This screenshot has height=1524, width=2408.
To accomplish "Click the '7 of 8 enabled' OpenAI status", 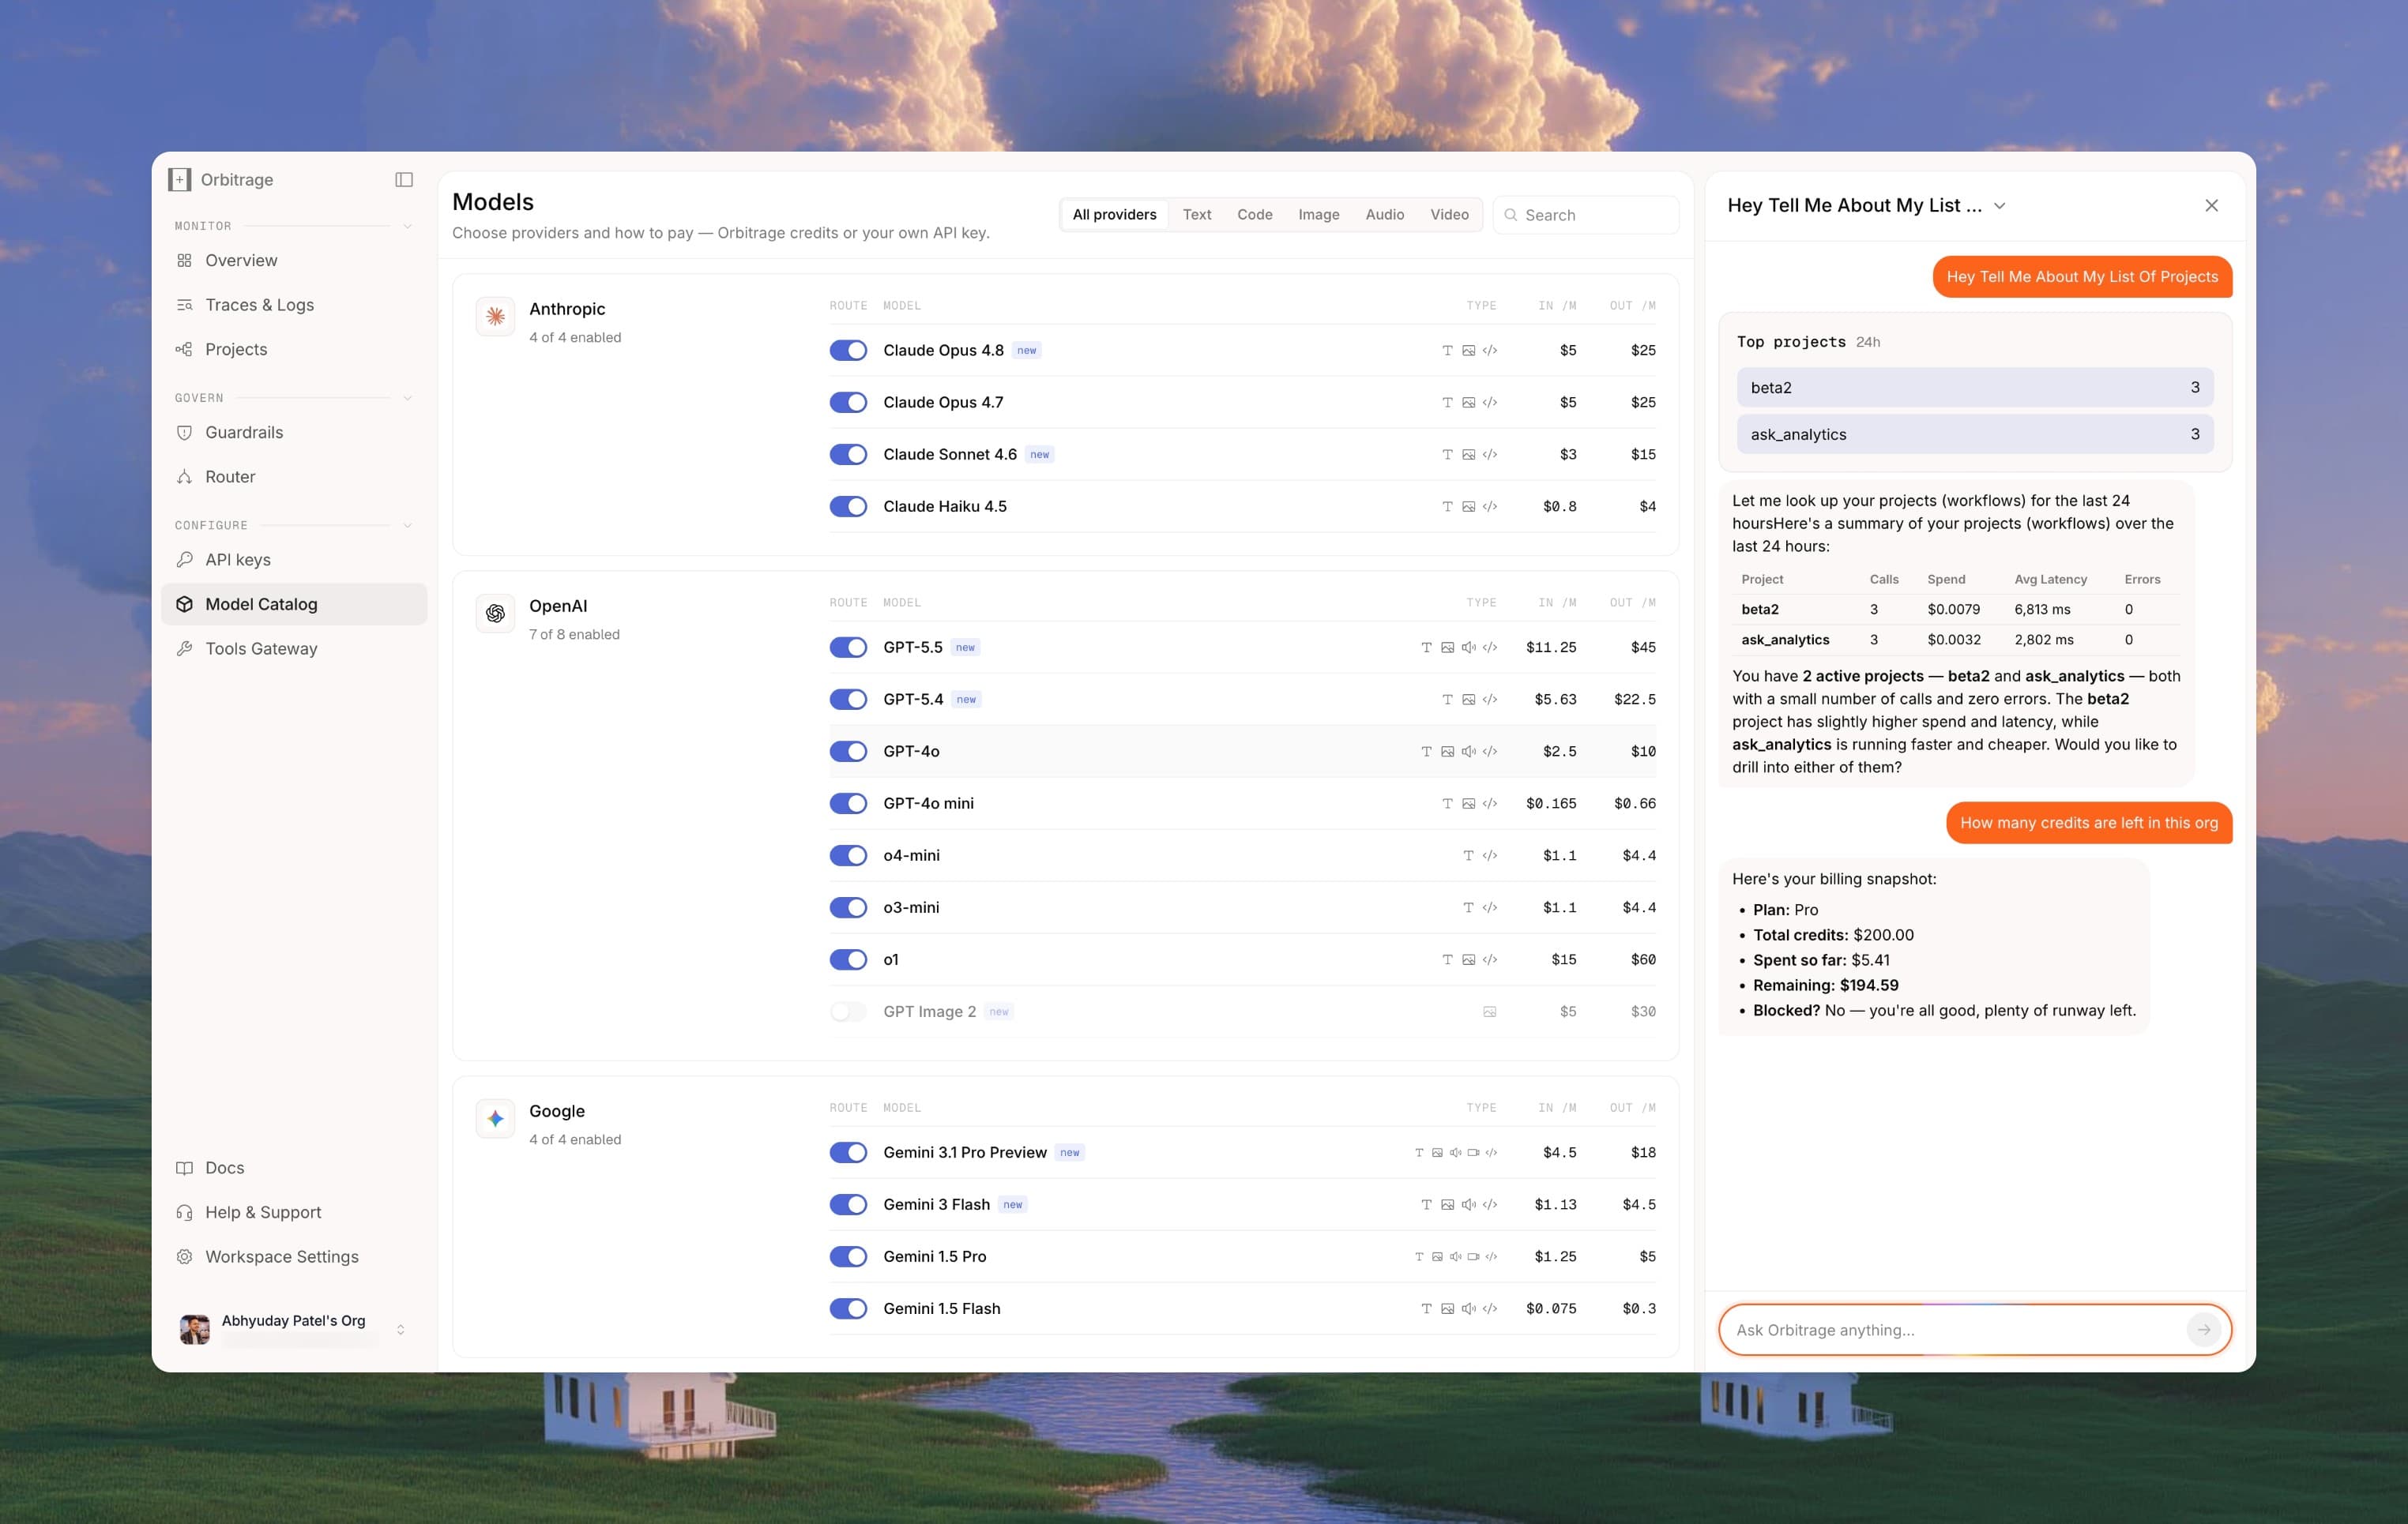I will click(574, 635).
